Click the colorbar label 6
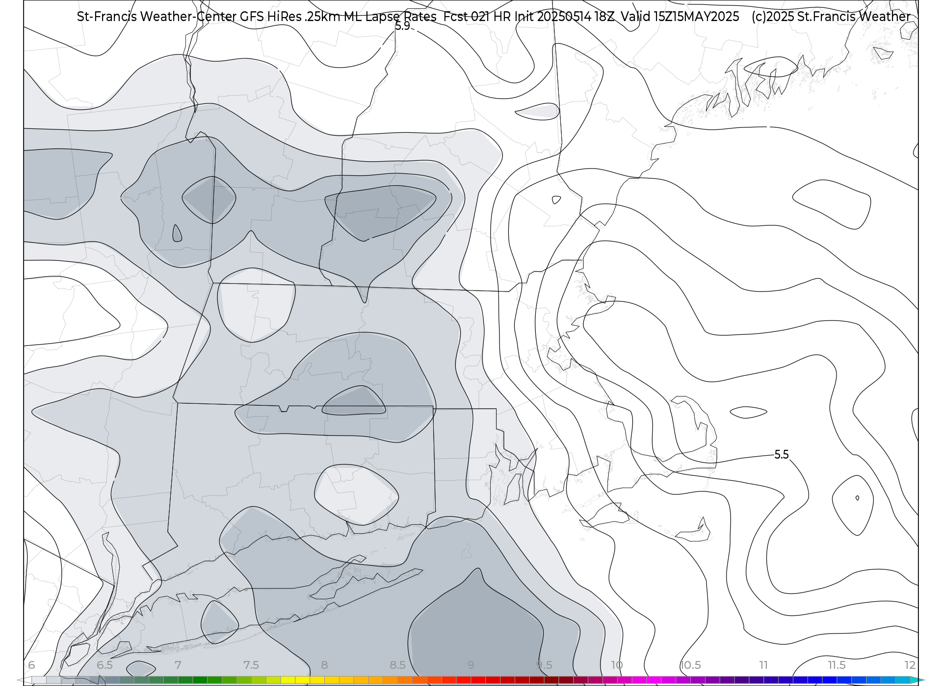 point(31,665)
